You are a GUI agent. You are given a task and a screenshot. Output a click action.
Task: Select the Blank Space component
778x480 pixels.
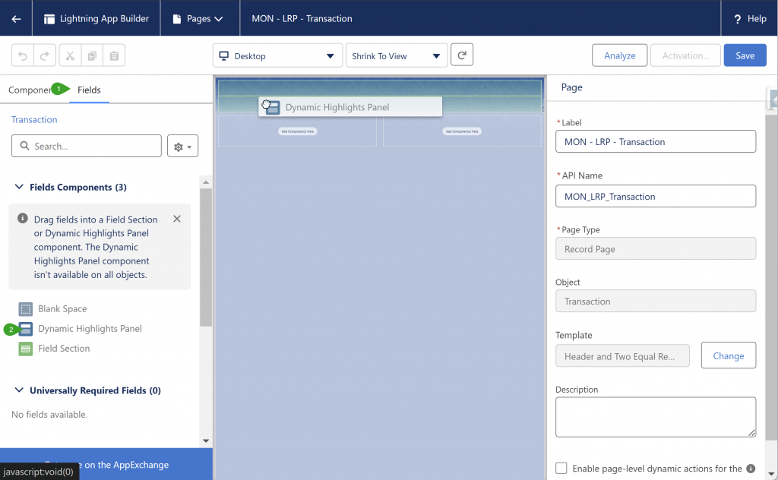pyautogui.click(x=53, y=309)
